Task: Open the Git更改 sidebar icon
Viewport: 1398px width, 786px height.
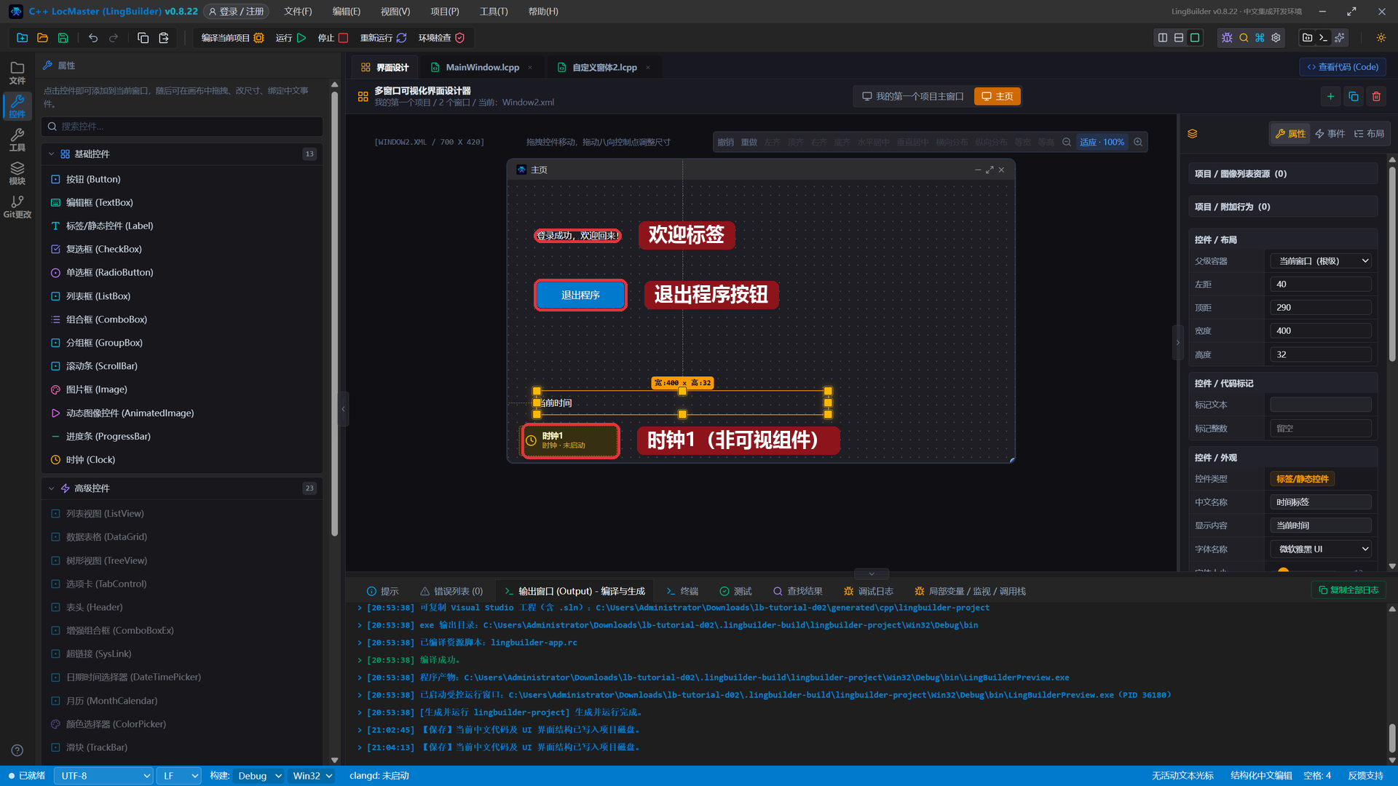Action: click(17, 207)
